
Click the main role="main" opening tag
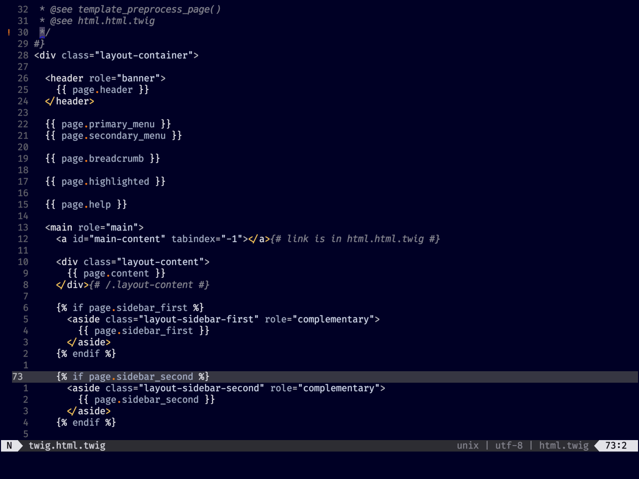click(x=94, y=228)
